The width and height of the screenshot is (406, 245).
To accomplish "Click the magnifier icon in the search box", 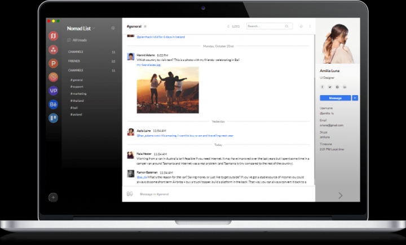I will (x=286, y=26).
